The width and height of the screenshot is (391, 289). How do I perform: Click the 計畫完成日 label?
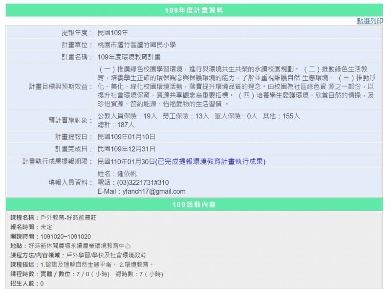(74, 149)
